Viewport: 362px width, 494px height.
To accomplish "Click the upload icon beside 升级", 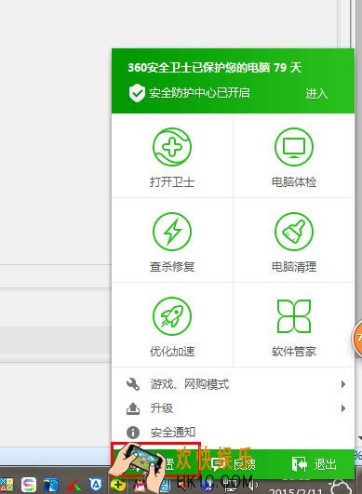I will pyautogui.click(x=133, y=408).
